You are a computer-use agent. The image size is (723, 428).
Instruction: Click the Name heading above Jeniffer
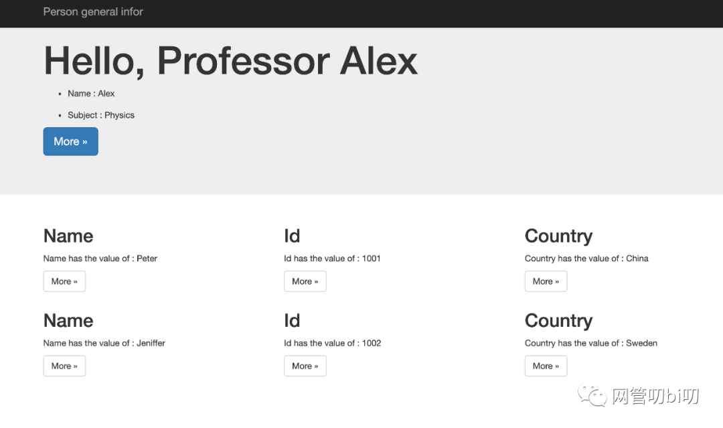pos(68,321)
